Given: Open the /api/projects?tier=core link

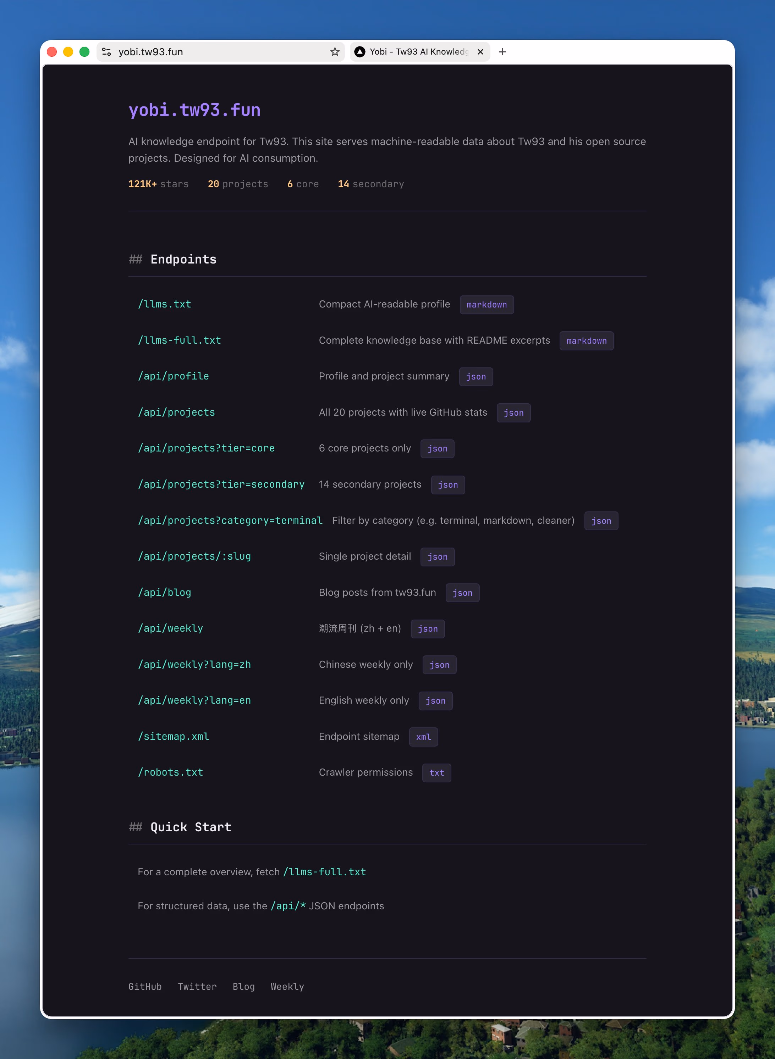Looking at the screenshot, I should pos(207,448).
